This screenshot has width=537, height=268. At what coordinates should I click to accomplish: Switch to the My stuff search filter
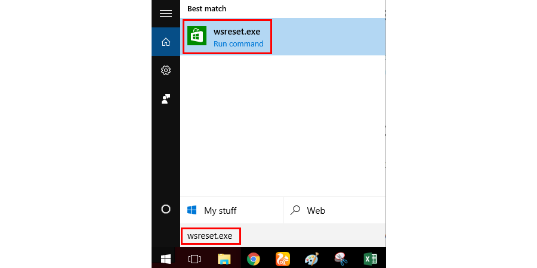pyautogui.click(x=232, y=210)
